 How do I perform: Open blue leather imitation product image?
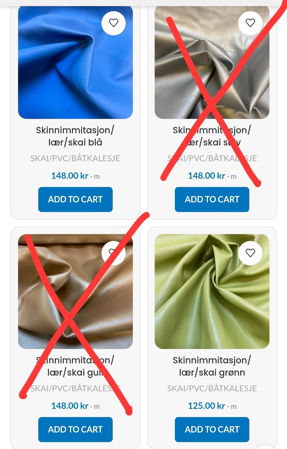coord(75,62)
